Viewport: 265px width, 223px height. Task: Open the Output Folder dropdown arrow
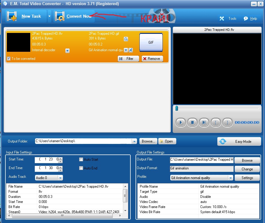134,141
